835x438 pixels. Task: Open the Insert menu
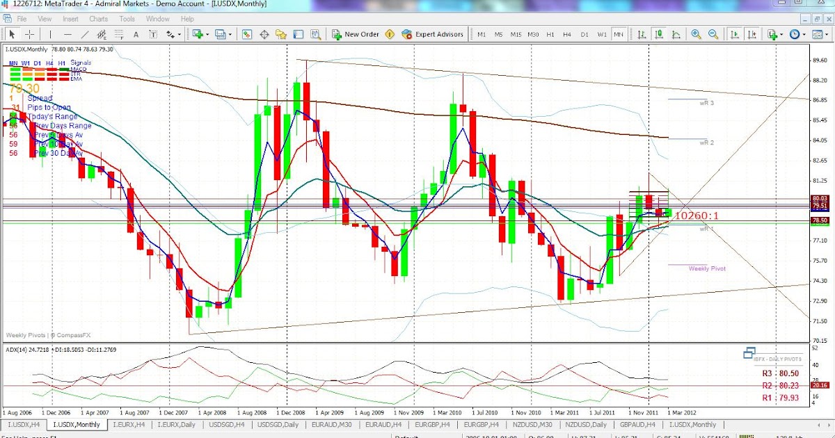tap(70, 19)
